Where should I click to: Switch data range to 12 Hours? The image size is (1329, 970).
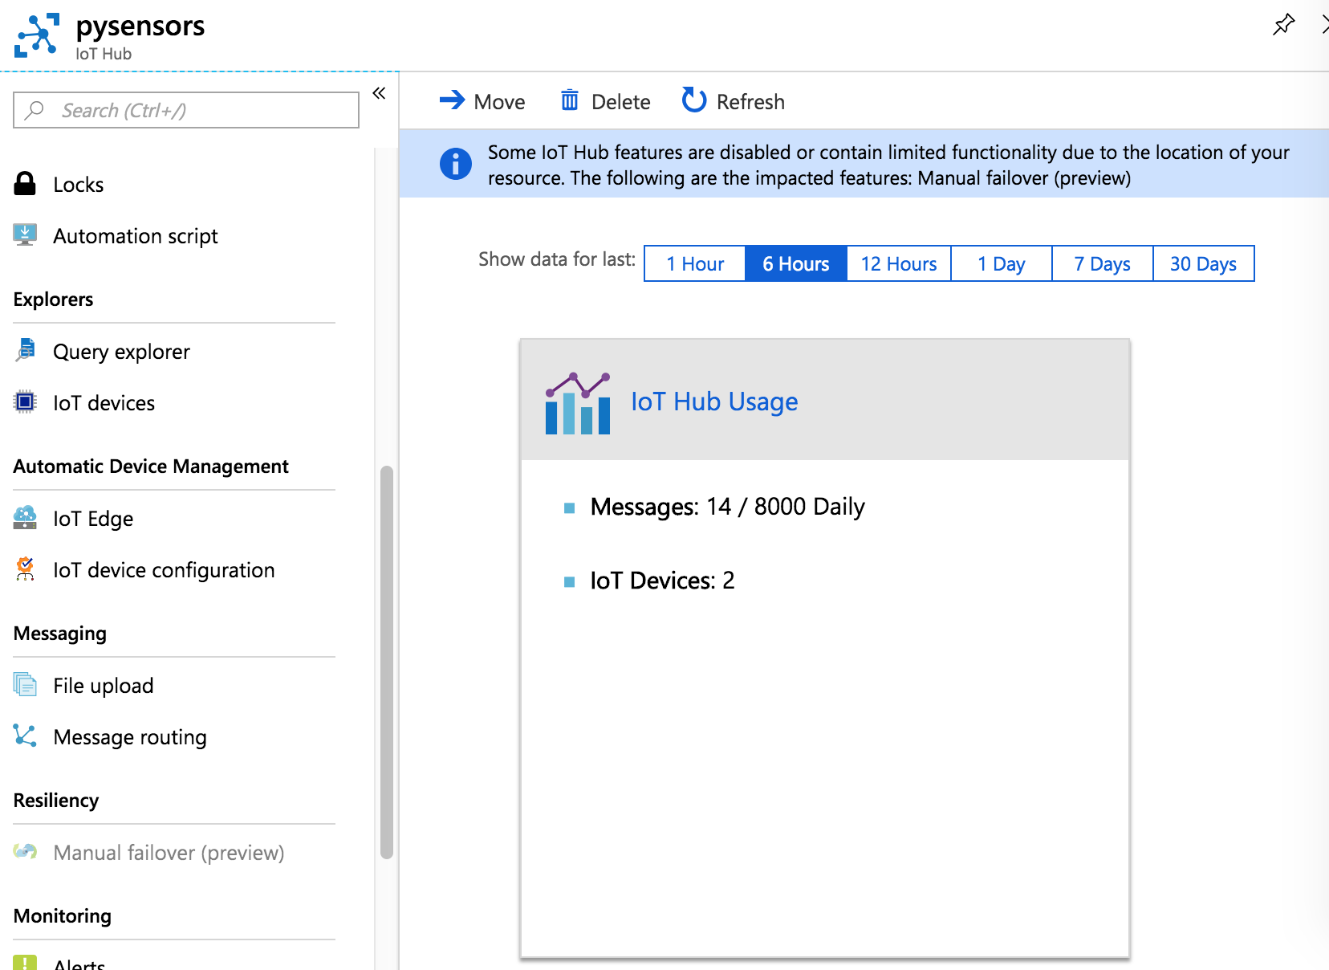[898, 264]
